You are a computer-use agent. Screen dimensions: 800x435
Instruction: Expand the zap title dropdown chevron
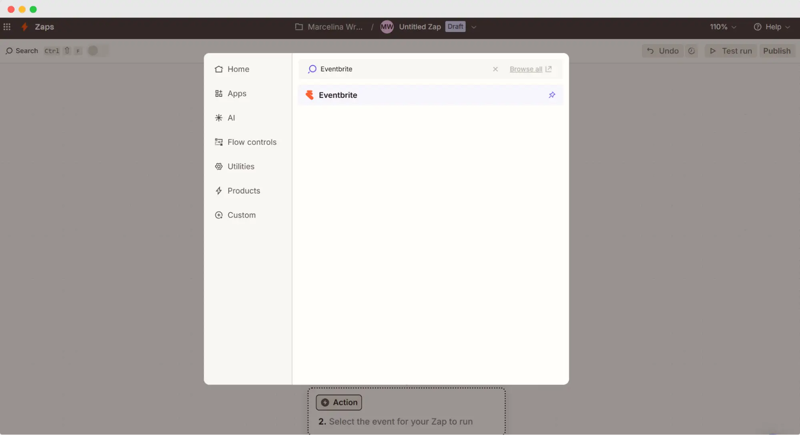point(474,27)
